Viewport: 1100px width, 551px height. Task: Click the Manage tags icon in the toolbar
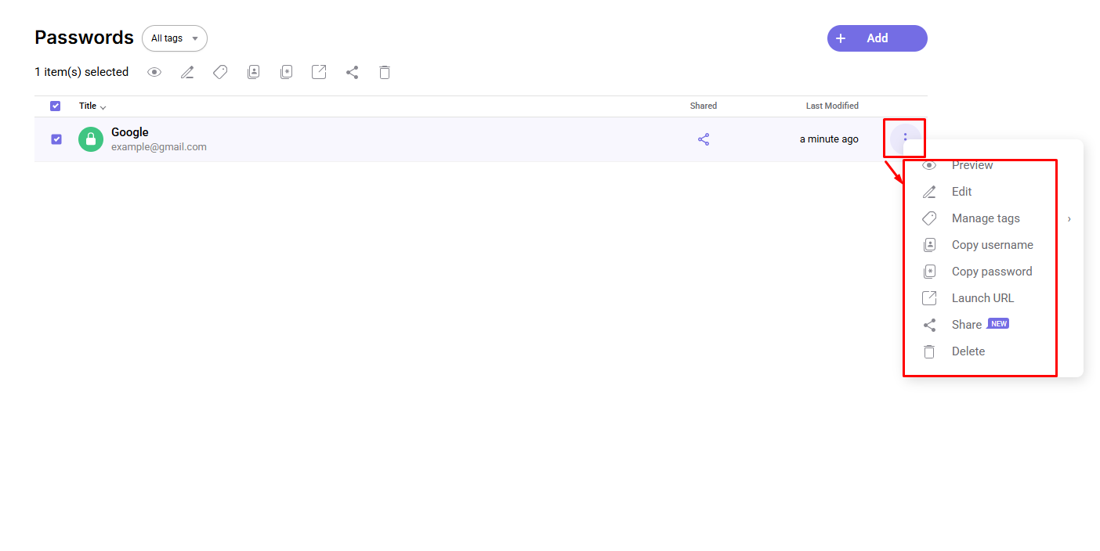(x=220, y=72)
